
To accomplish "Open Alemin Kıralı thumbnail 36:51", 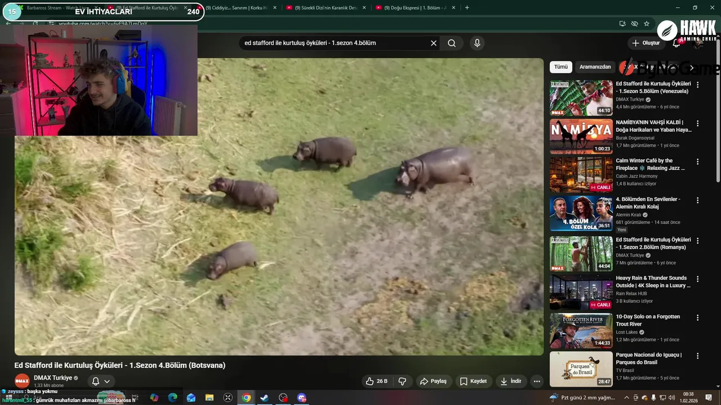I will click(x=581, y=213).
